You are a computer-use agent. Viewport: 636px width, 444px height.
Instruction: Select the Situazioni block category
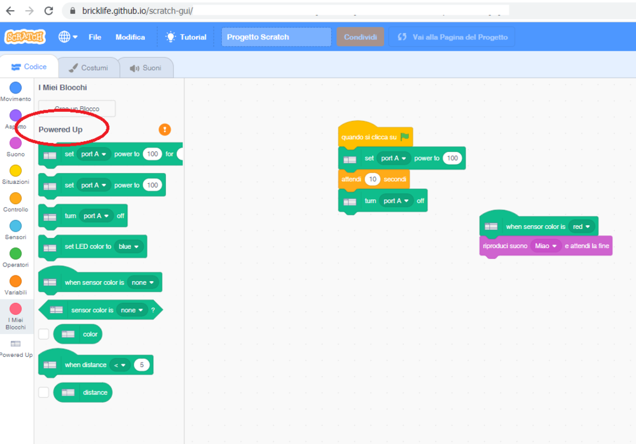(15, 174)
